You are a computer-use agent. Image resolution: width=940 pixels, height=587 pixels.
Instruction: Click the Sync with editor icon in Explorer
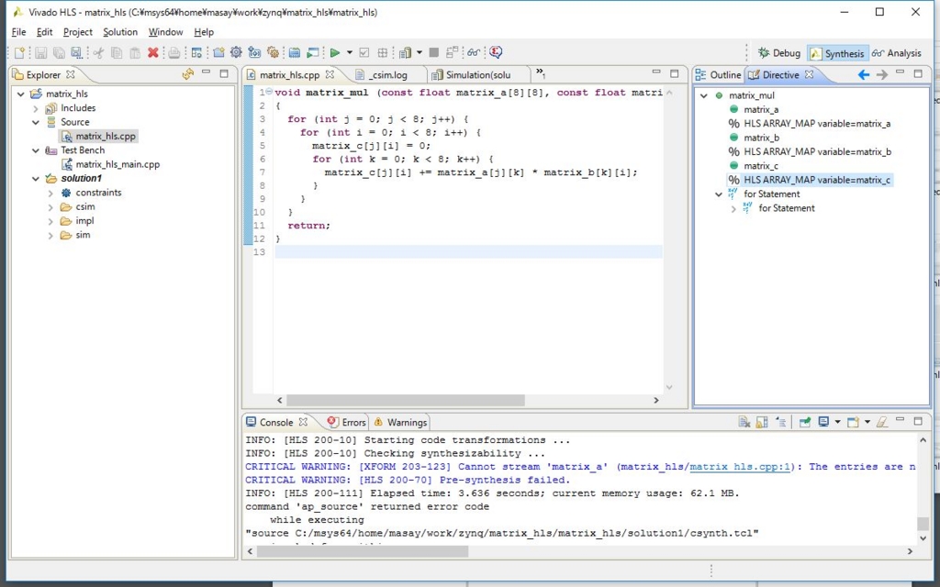[187, 73]
